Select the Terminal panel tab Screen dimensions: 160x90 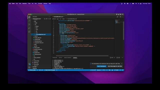click(75, 58)
